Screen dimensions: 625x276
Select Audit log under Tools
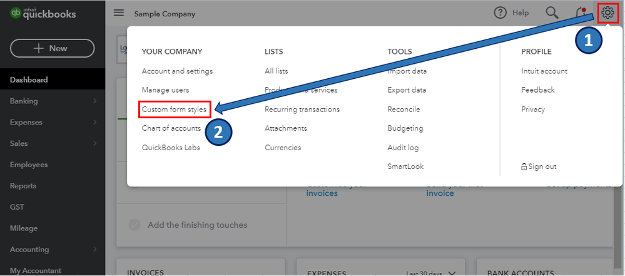point(403,148)
